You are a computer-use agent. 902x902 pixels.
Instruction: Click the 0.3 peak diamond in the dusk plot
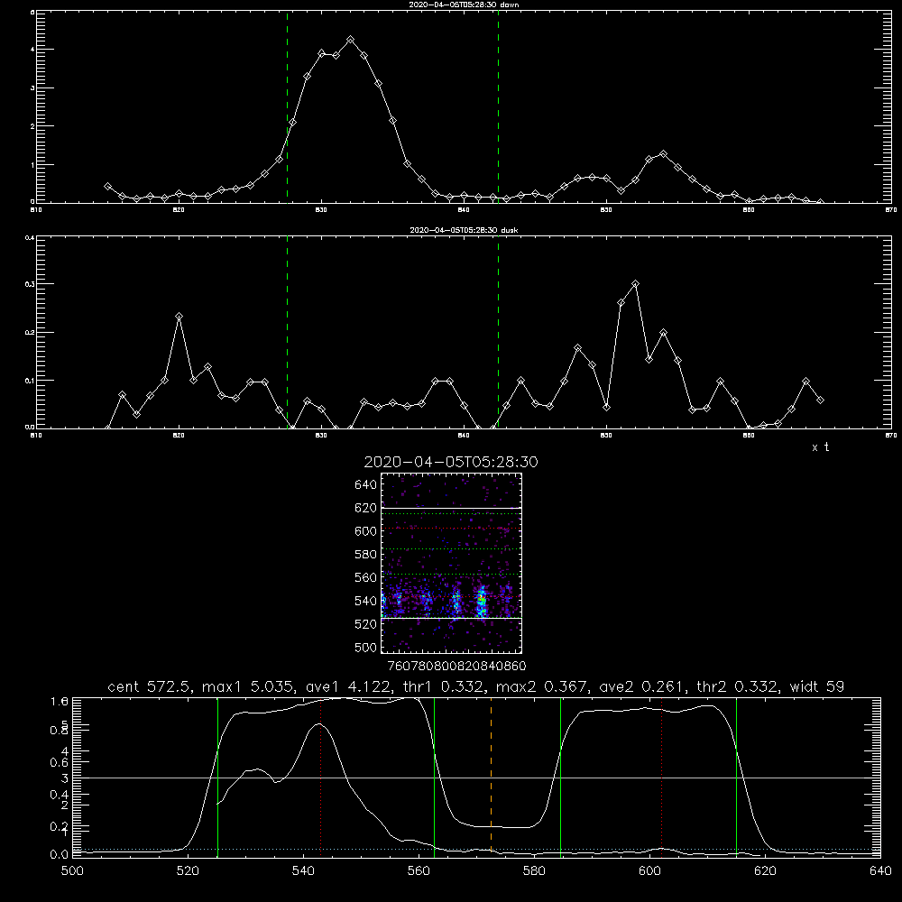pos(635,283)
